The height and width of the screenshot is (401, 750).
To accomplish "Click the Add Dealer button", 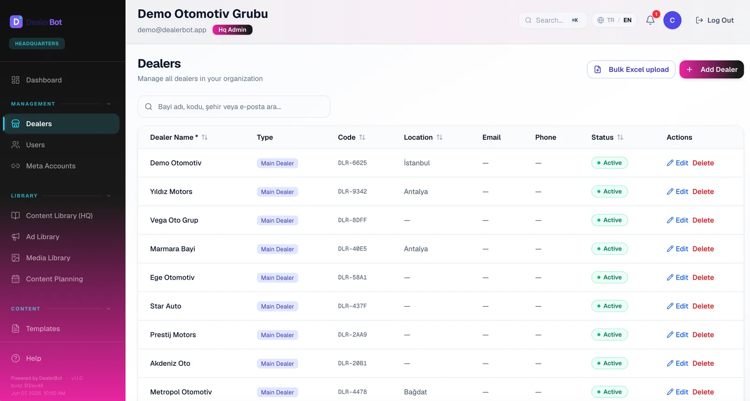I will coord(712,69).
